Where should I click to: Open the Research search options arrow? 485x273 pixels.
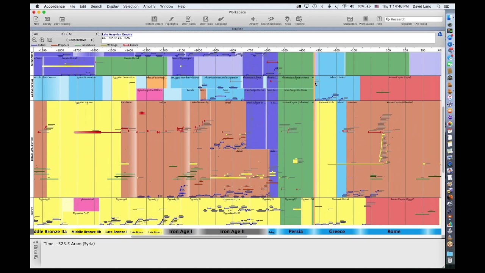pyautogui.click(x=388, y=19)
